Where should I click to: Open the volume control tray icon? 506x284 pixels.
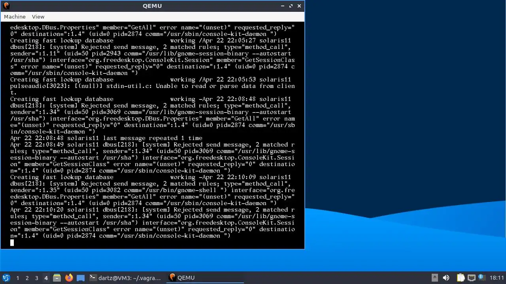coord(446,278)
